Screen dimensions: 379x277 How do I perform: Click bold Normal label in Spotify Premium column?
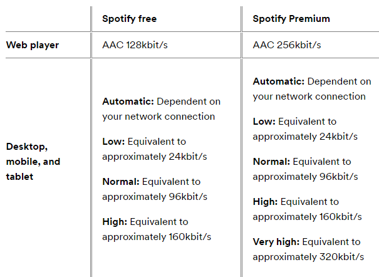click(x=271, y=161)
